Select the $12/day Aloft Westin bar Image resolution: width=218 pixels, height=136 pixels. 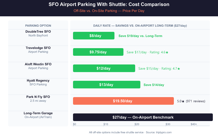click(x=104, y=68)
